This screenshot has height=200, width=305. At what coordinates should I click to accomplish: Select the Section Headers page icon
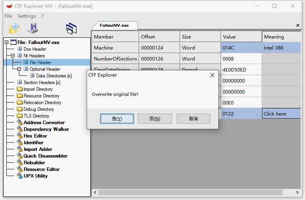pos(19,82)
